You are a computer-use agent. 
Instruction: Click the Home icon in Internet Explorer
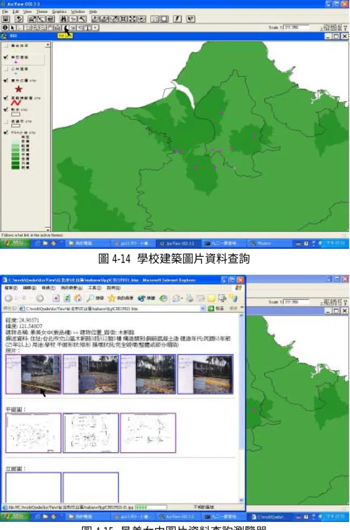(78, 298)
